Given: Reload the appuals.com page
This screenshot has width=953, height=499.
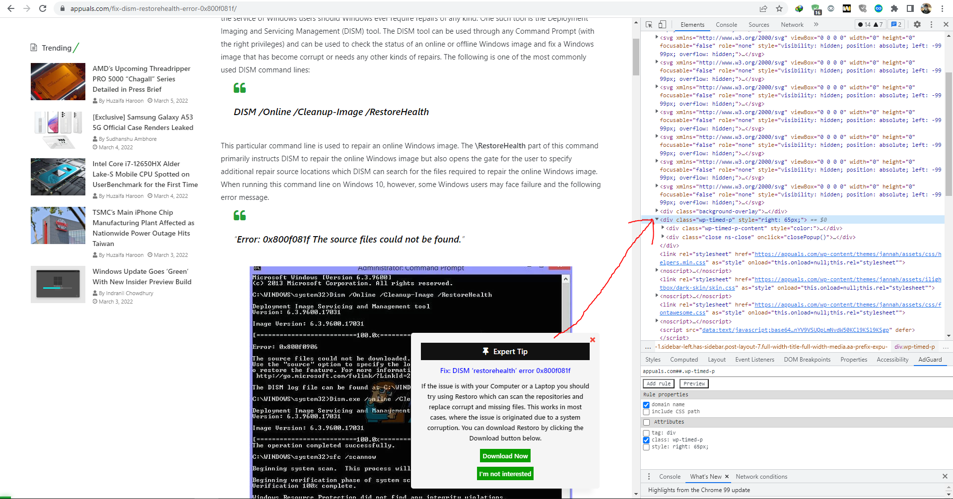Looking at the screenshot, I should coord(43,8).
